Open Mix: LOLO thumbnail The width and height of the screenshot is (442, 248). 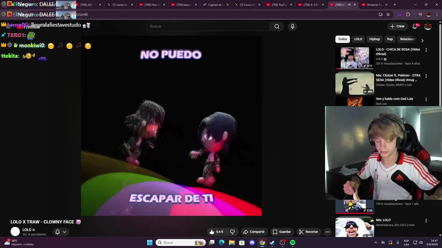point(355,227)
